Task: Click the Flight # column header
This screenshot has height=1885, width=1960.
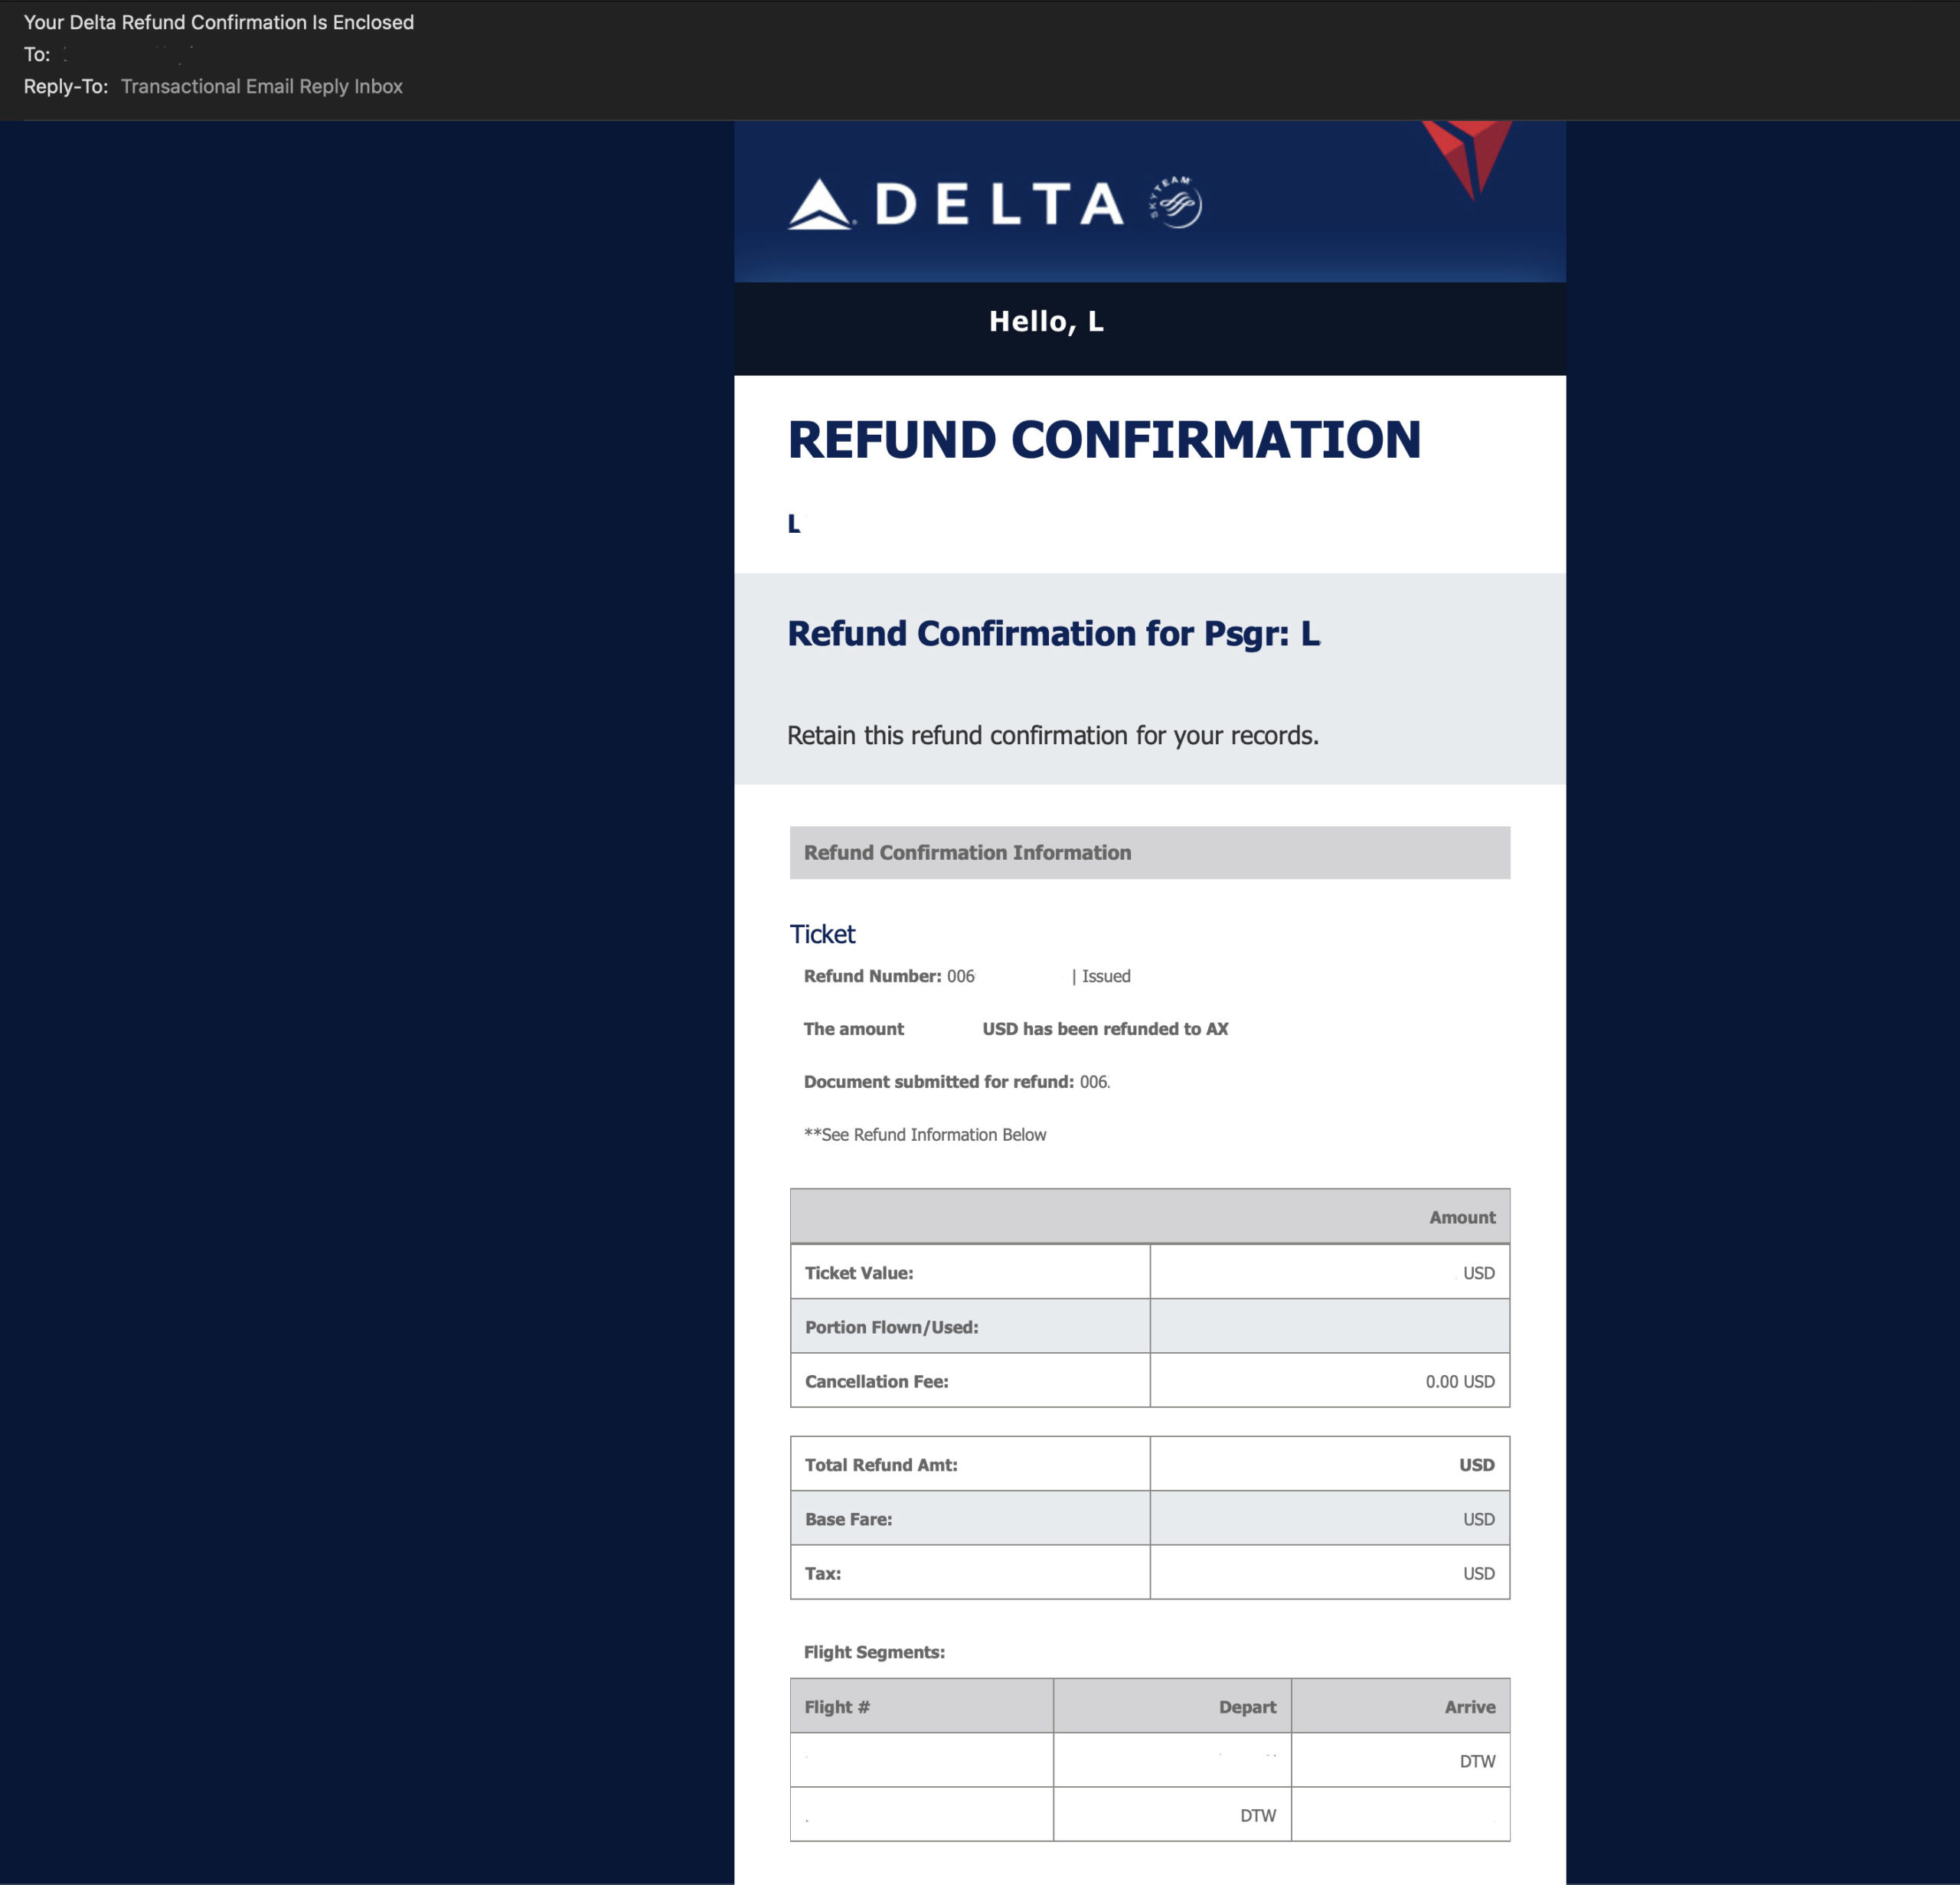Action: tap(837, 1707)
